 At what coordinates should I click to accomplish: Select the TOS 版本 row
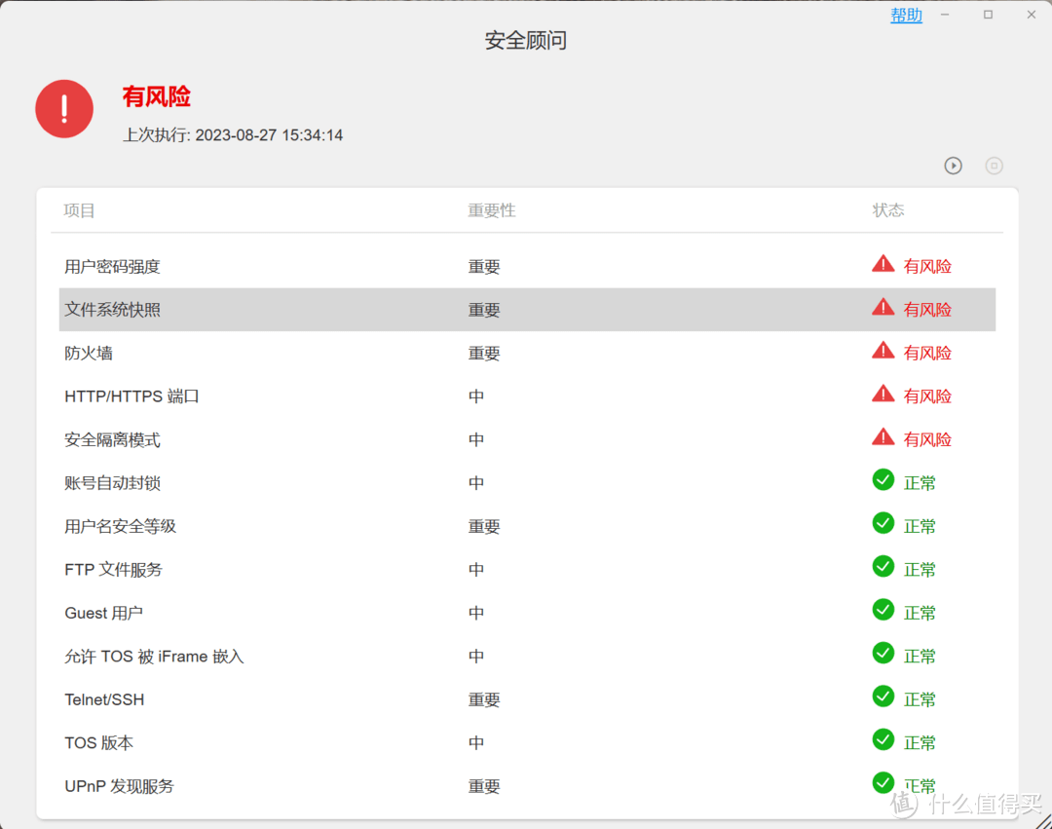pos(527,743)
